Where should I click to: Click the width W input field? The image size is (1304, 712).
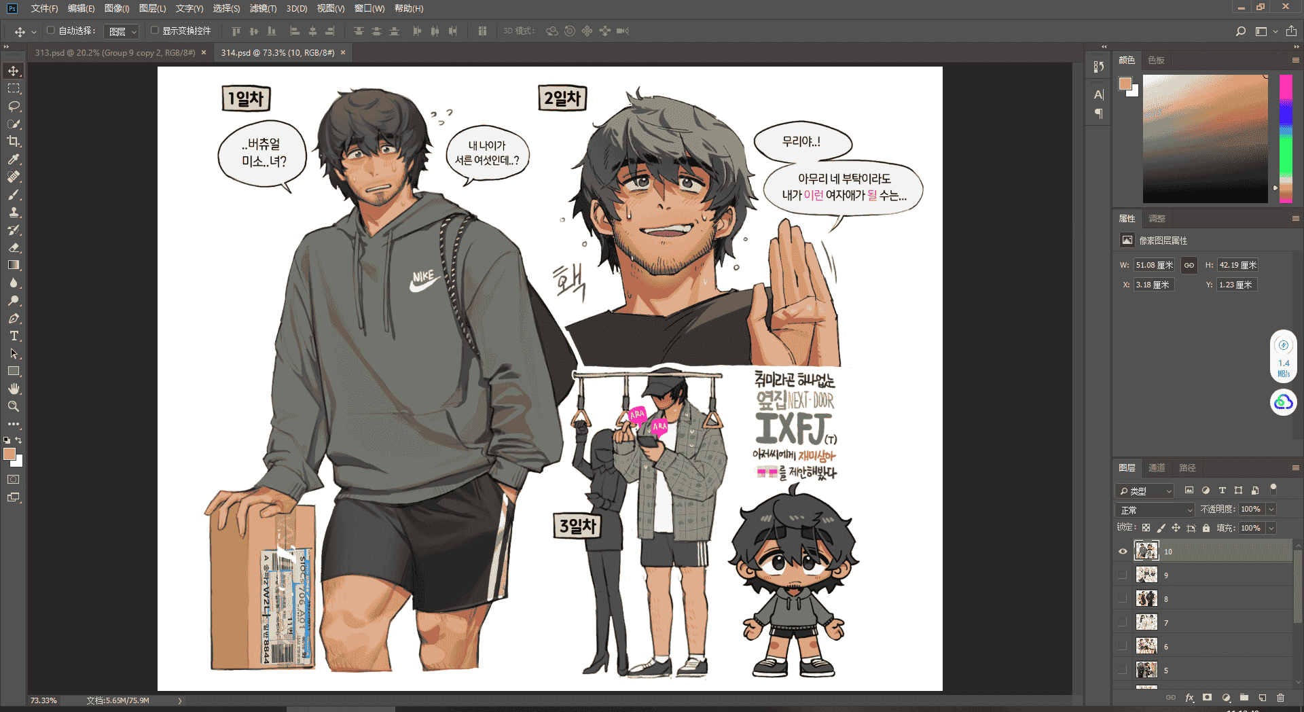click(1154, 265)
